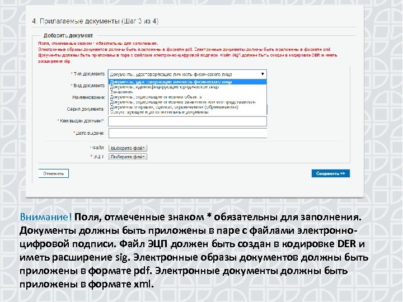Select Сопутствующие и дополнительные документы option
403x302 pixels.
pyautogui.click(x=188, y=112)
